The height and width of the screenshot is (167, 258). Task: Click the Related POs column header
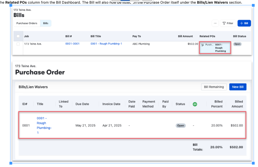[x=207, y=36]
